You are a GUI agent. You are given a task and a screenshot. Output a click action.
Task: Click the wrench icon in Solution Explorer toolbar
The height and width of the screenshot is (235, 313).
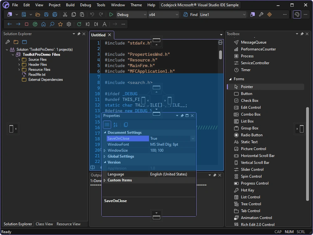pyautogui.click(x=8, y=42)
